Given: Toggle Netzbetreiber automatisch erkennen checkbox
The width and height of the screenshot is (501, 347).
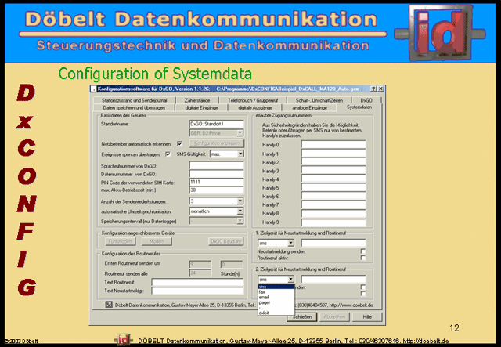Looking at the screenshot, I should [179, 143].
